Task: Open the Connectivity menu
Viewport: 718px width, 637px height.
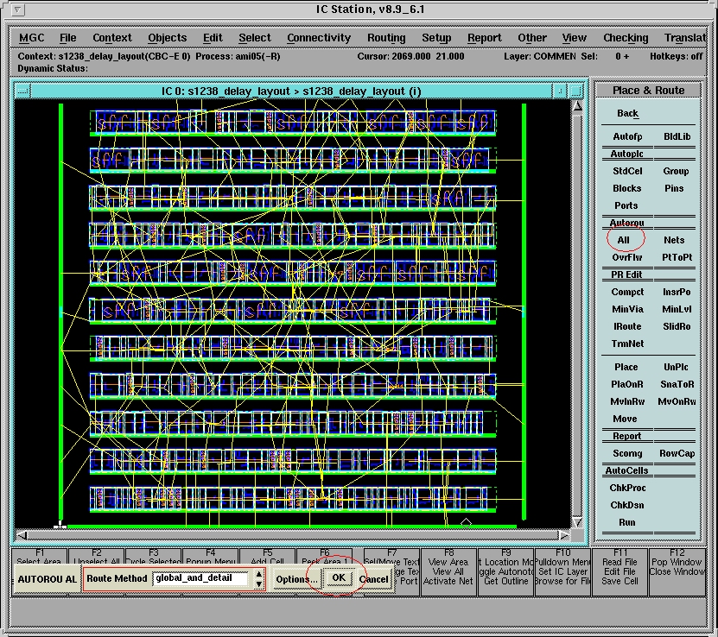Action: [x=319, y=38]
